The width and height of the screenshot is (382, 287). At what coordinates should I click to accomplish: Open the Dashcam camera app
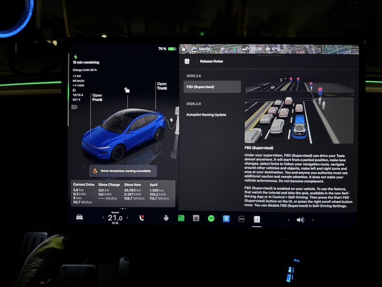tap(196, 218)
